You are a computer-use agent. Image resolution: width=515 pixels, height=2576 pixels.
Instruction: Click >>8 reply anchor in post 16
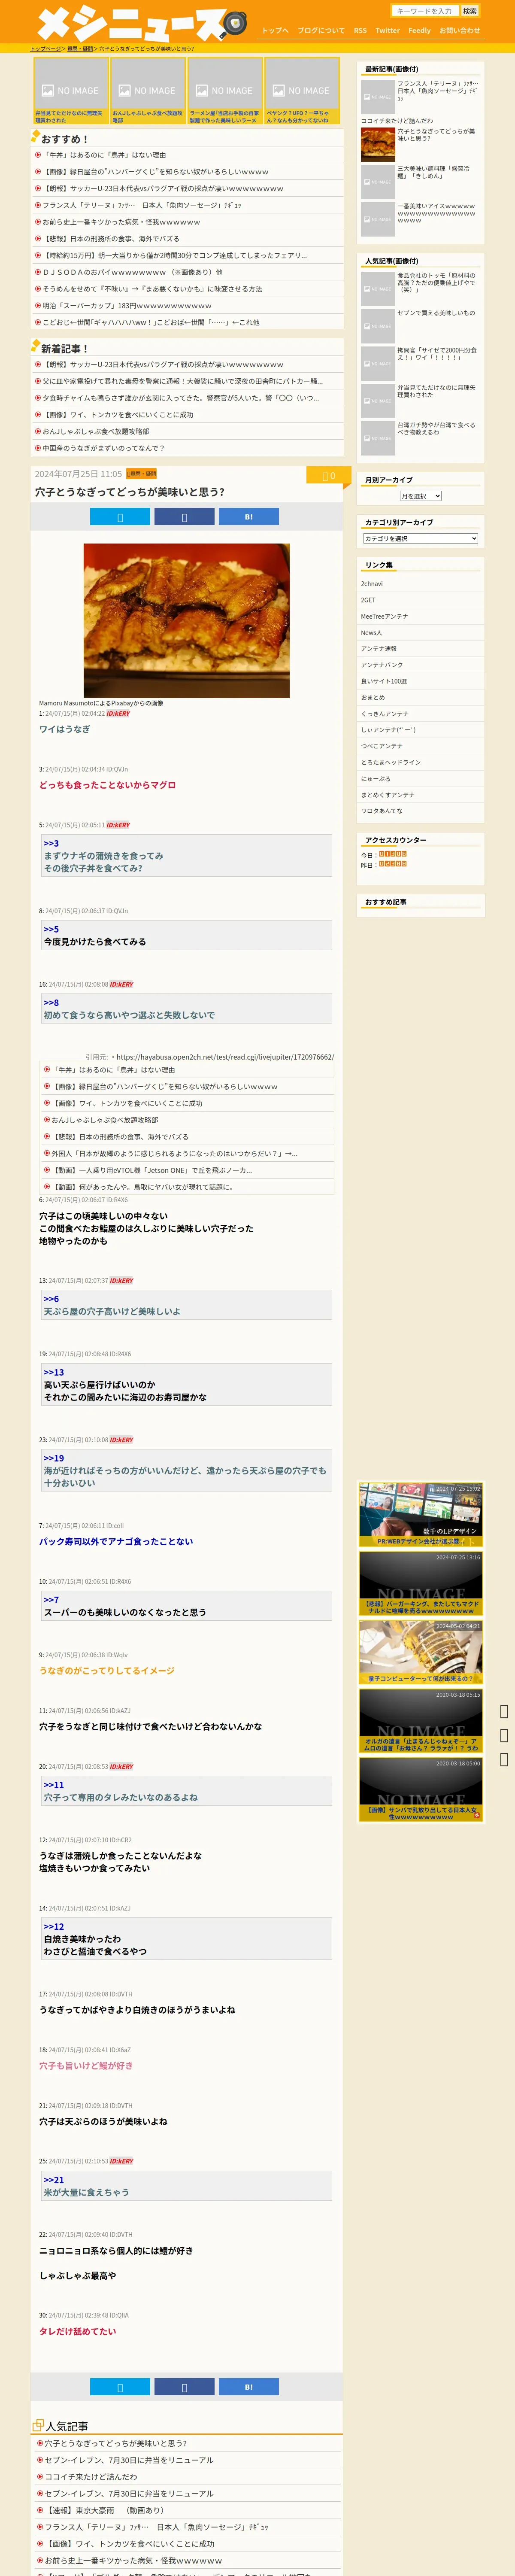click(51, 1002)
